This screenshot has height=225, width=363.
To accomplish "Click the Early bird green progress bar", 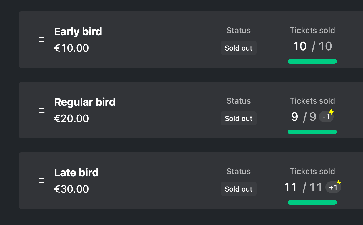I will pos(312,61).
